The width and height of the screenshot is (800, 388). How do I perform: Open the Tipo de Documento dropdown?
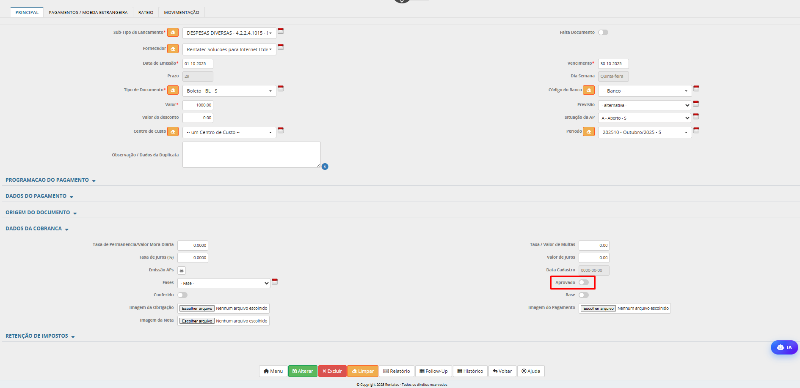pos(229,91)
